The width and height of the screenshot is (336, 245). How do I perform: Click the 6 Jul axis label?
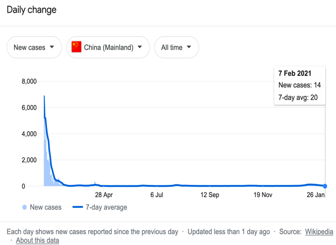click(157, 195)
